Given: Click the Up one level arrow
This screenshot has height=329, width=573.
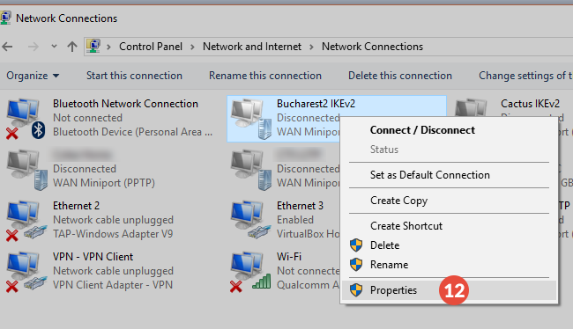Looking at the screenshot, I should 72,47.
